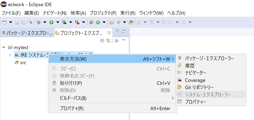This screenshot has width=254, height=120.
Task: Open the New wizard dropdown arrow
Action: (11, 22)
